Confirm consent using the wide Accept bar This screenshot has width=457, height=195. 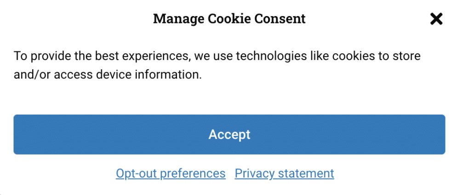point(229,134)
